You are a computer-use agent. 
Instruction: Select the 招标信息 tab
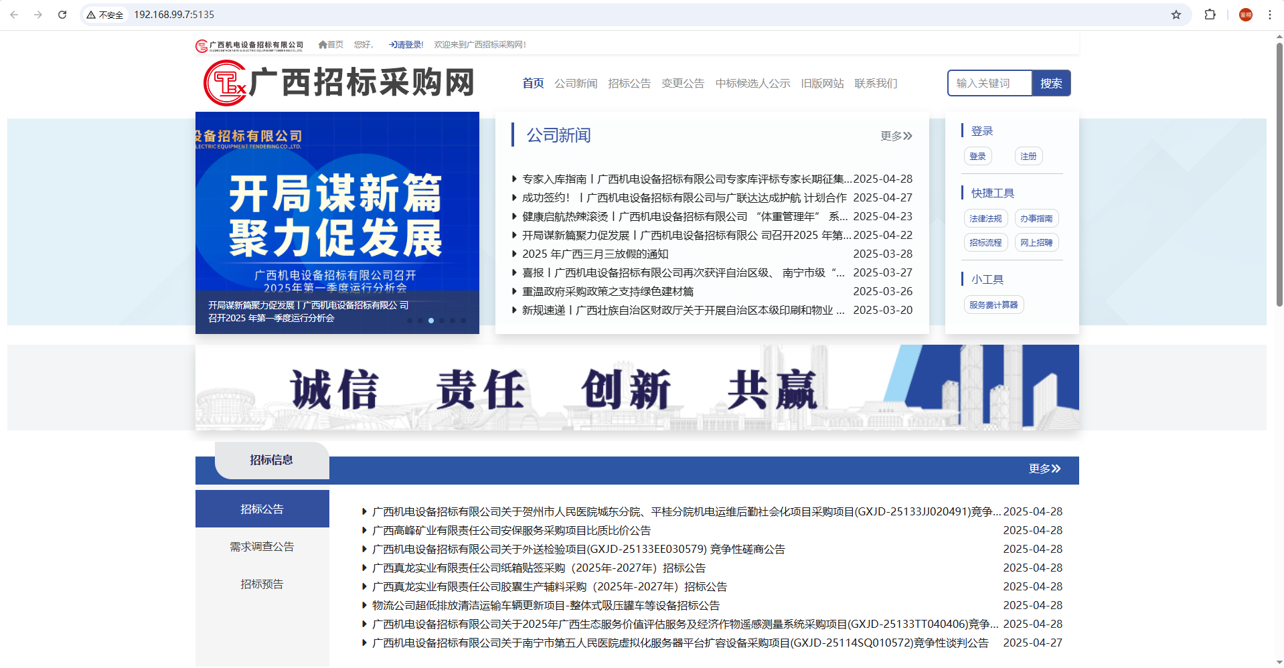[271, 460]
